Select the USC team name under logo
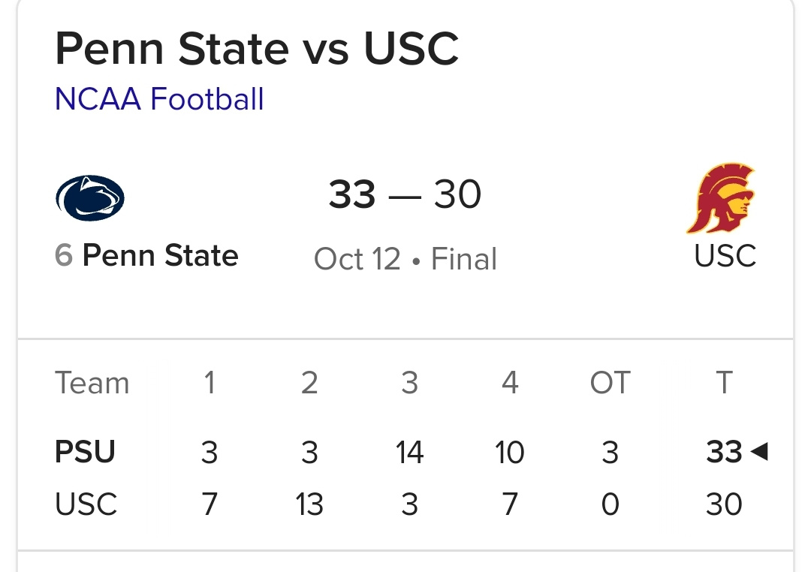This screenshot has height=572, width=811. [725, 256]
